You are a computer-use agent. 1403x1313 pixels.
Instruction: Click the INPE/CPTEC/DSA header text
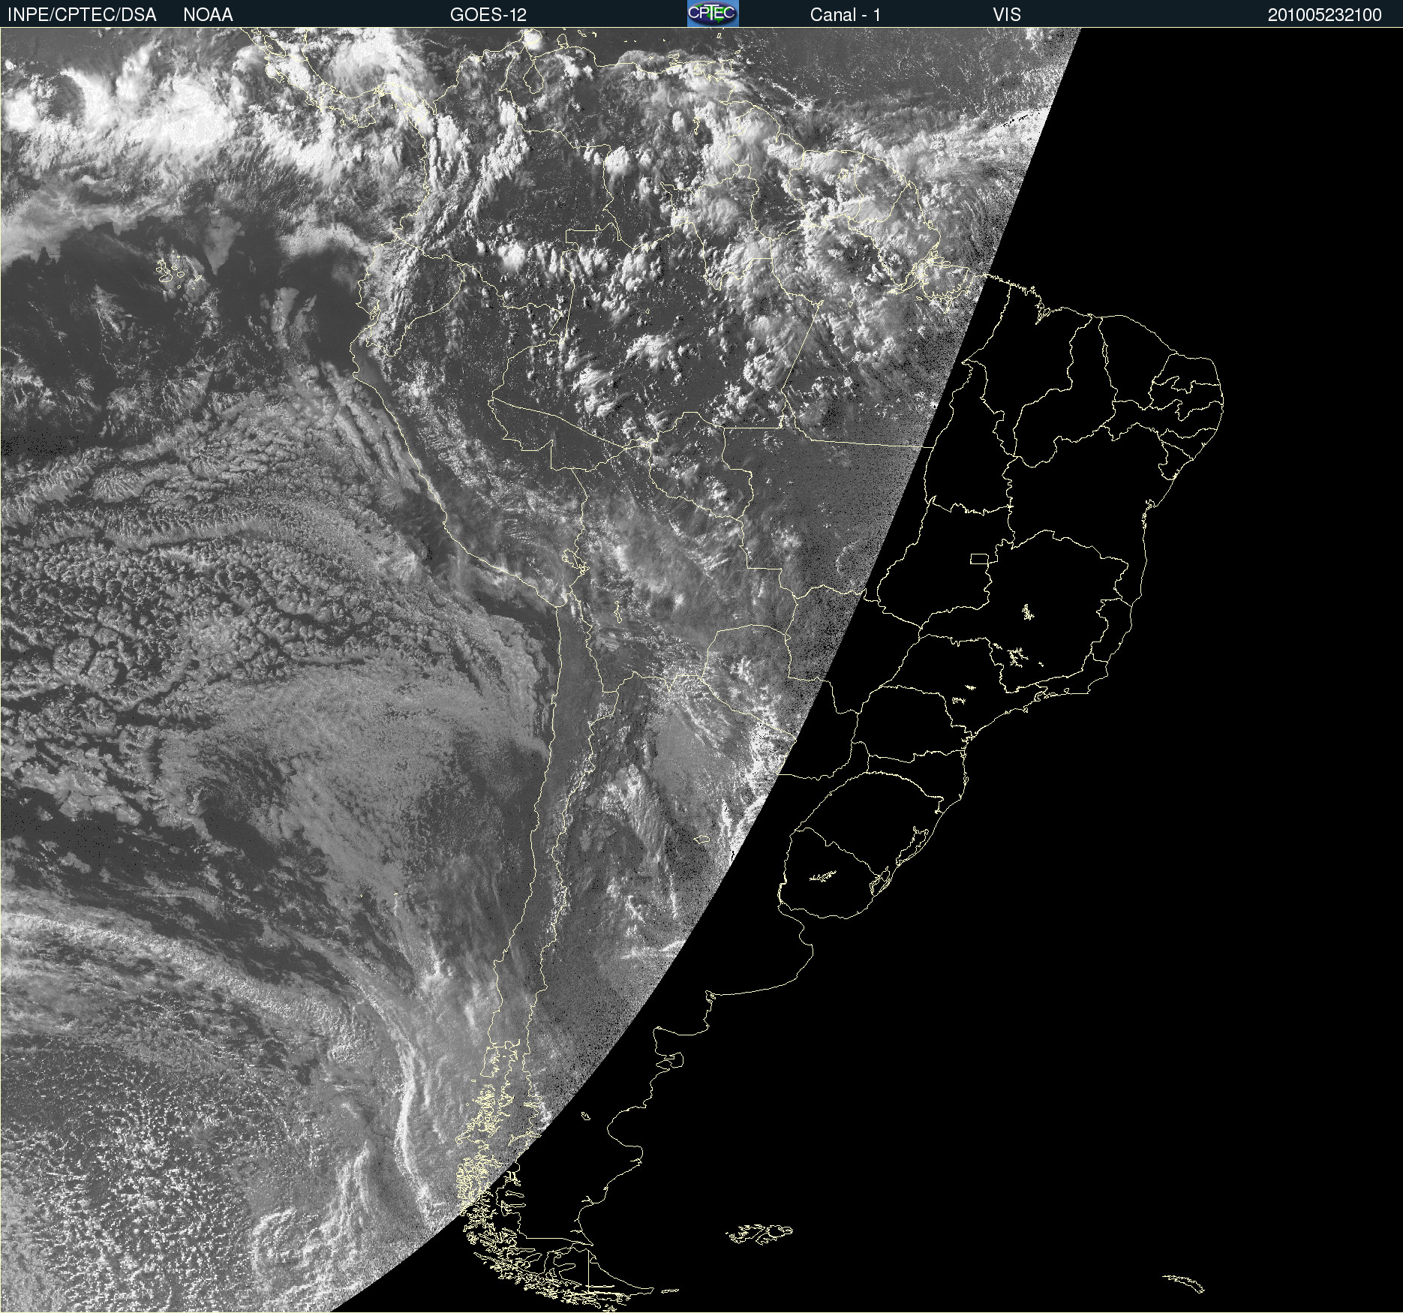click(82, 15)
